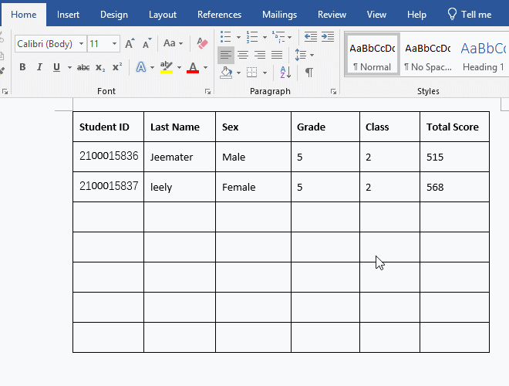Click the cell containing Jeemater
This screenshot has width=509, height=386.
click(179, 157)
